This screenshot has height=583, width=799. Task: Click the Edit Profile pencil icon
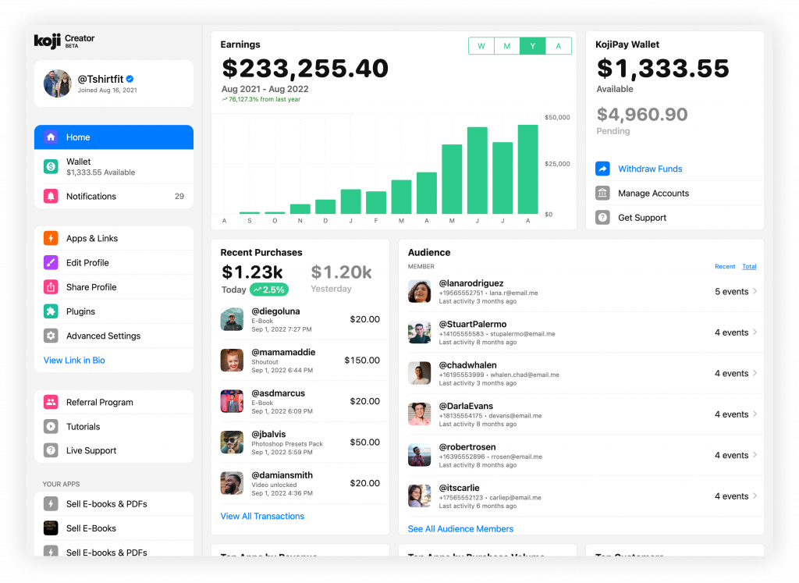click(51, 262)
